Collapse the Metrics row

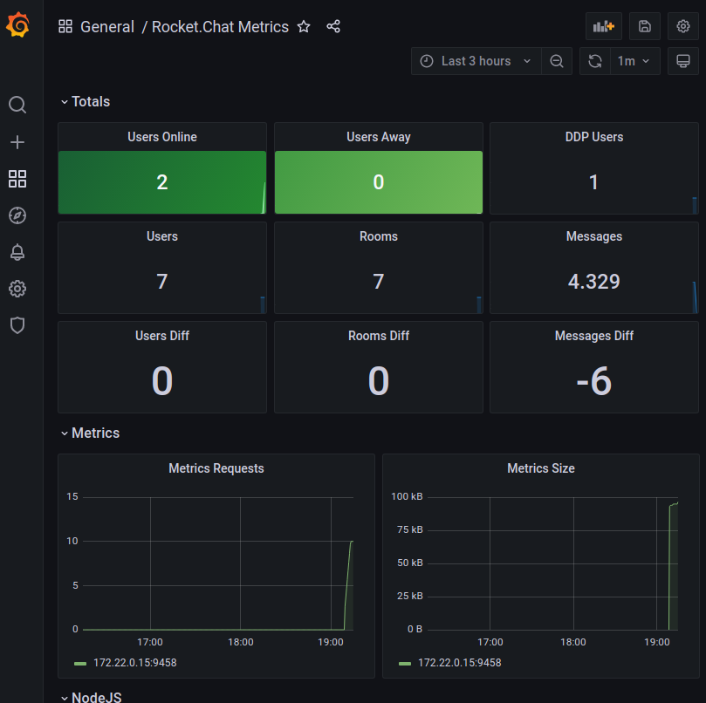pos(90,433)
